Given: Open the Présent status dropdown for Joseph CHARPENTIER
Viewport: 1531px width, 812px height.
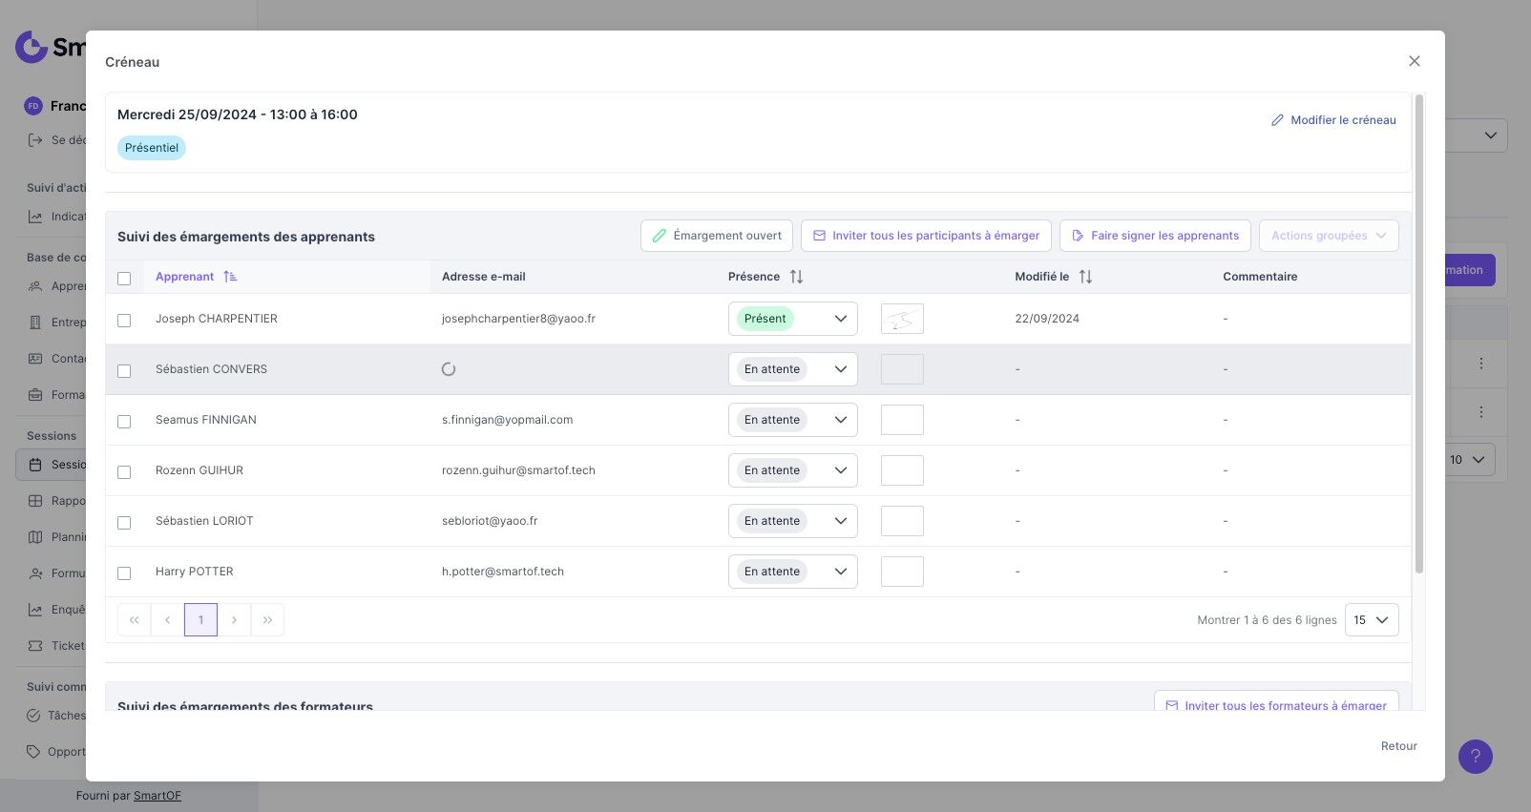Looking at the screenshot, I should tap(792, 319).
